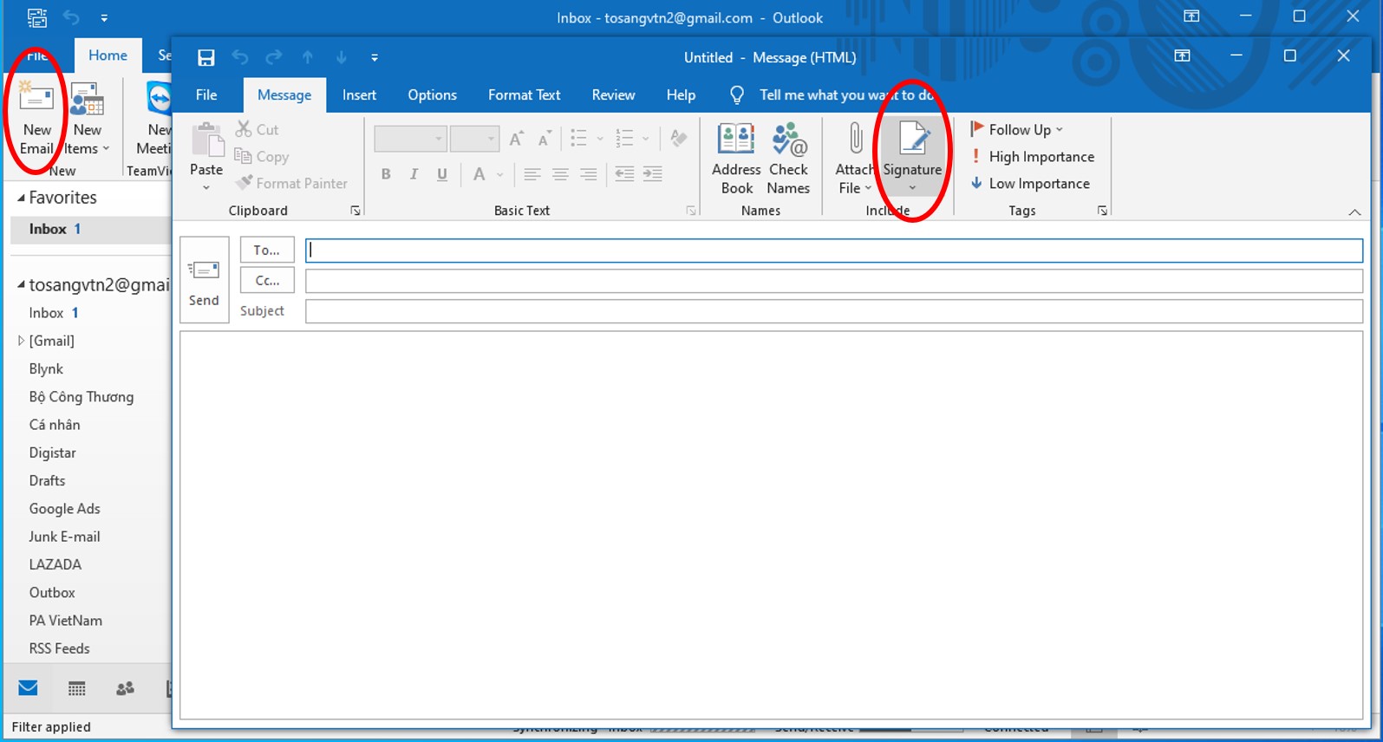Click the To... button
Image resolution: width=1383 pixels, height=742 pixels.
(x=267, y=250)
